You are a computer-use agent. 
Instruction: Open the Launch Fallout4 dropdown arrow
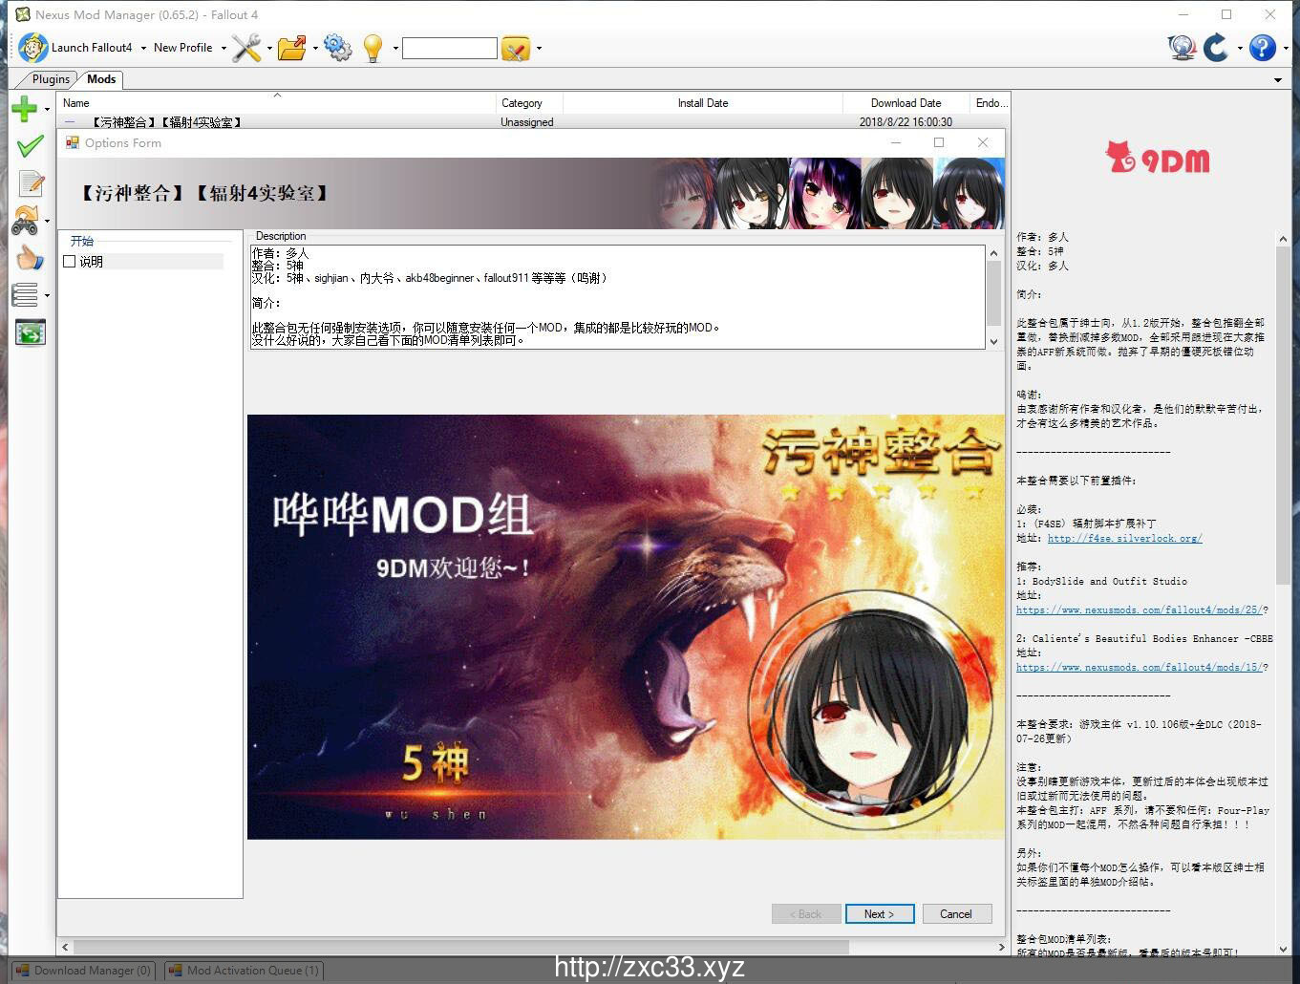click(x=143, y=48)
